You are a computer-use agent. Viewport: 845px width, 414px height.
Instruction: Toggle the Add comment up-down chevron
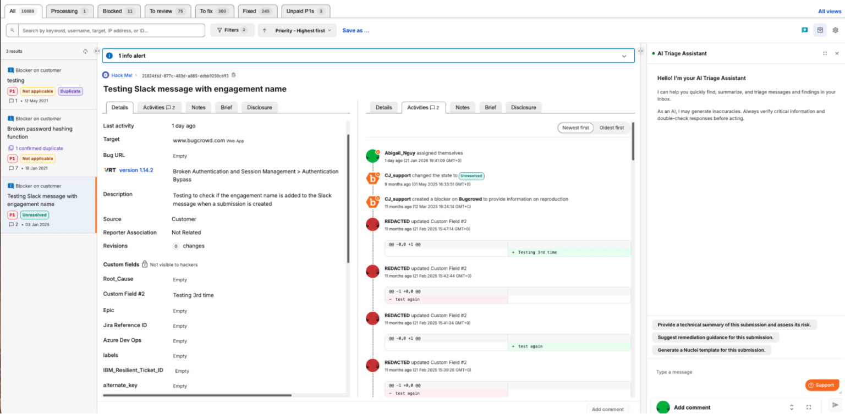792,407
